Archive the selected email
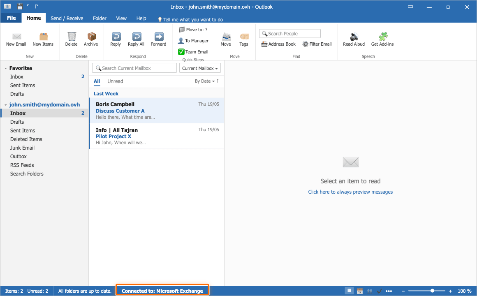The height and width of the screenshot is (296, 477). click(91, 39)
